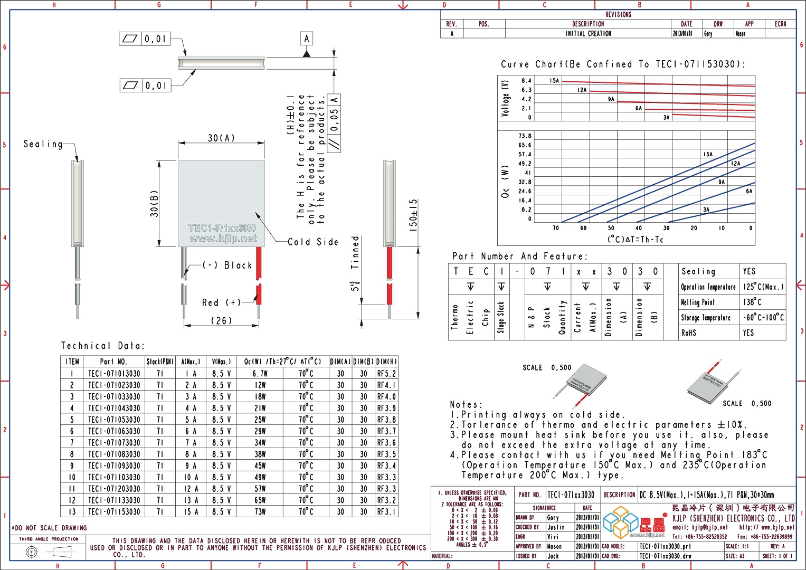Click the lower flatness 0,01 tolerance frame
Viewport: 806px width, 570px height.
click(145, 85)
